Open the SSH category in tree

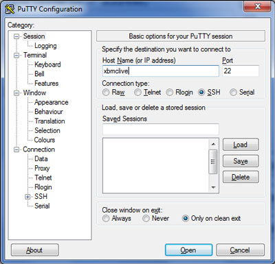41,196
